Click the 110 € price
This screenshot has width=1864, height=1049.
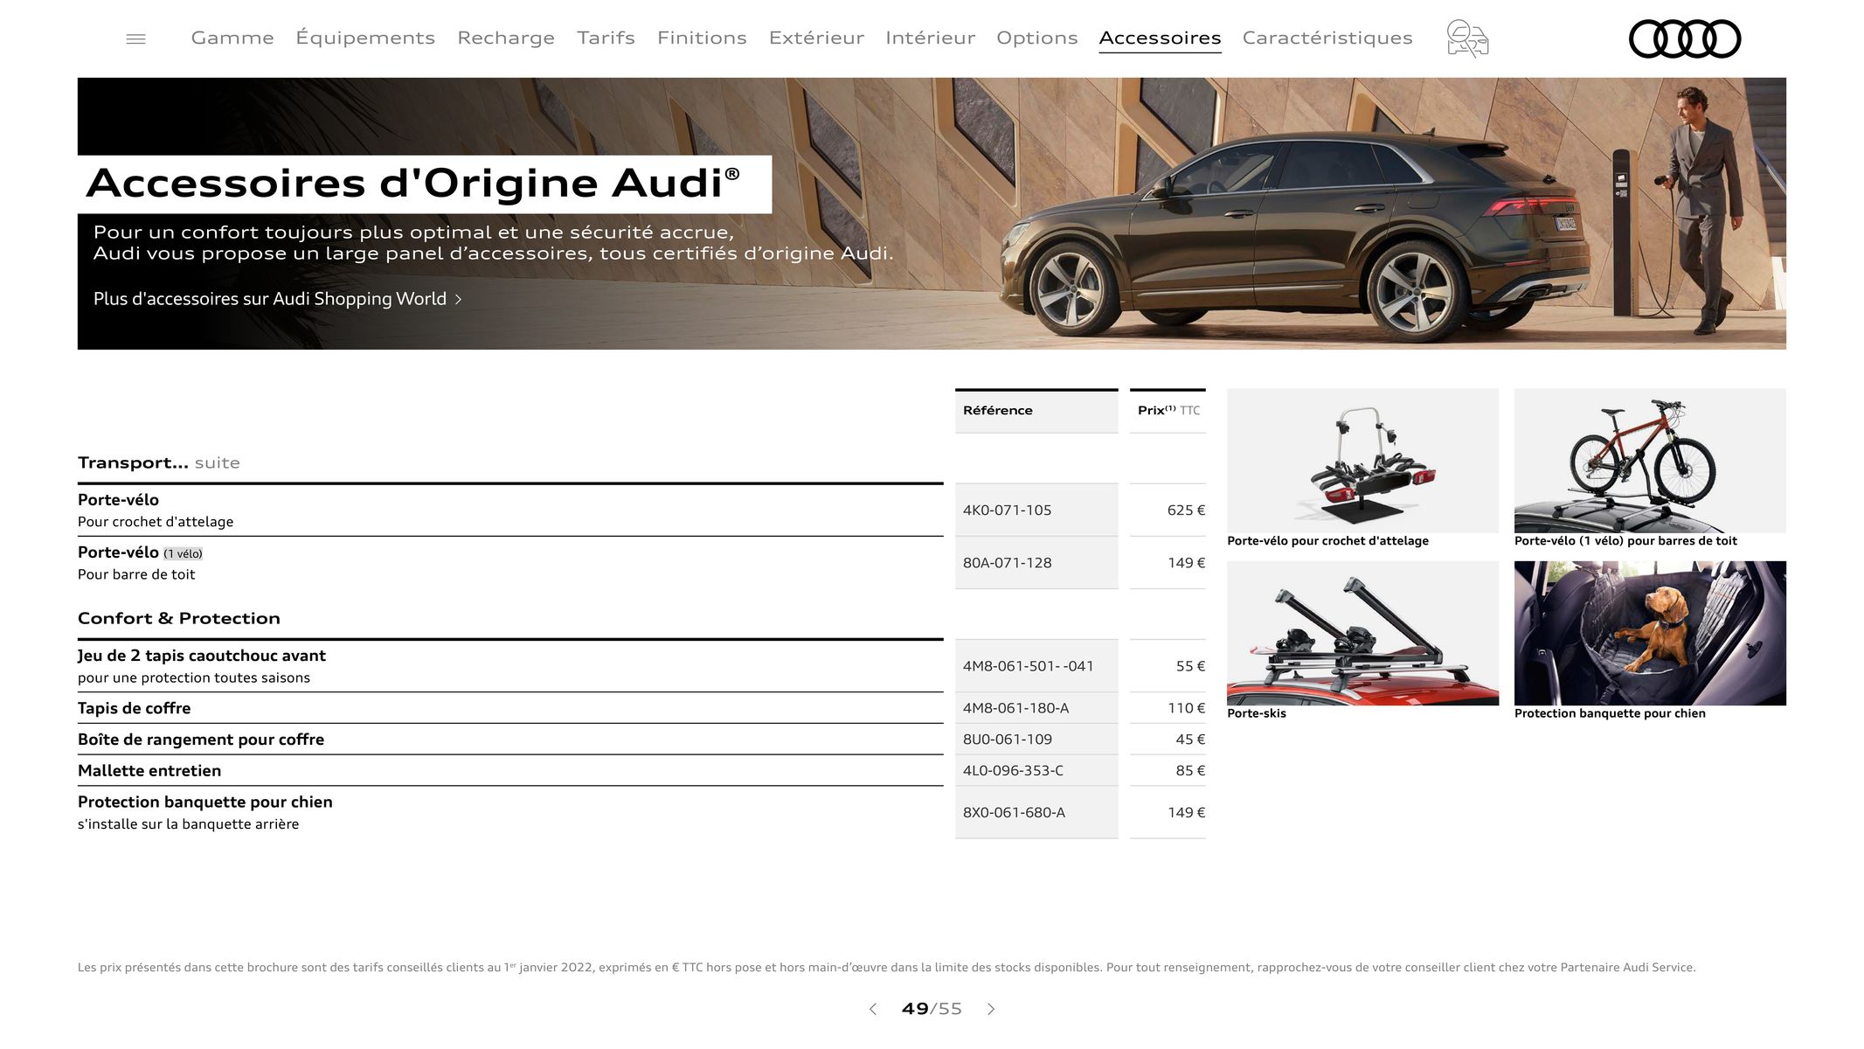1186,708
